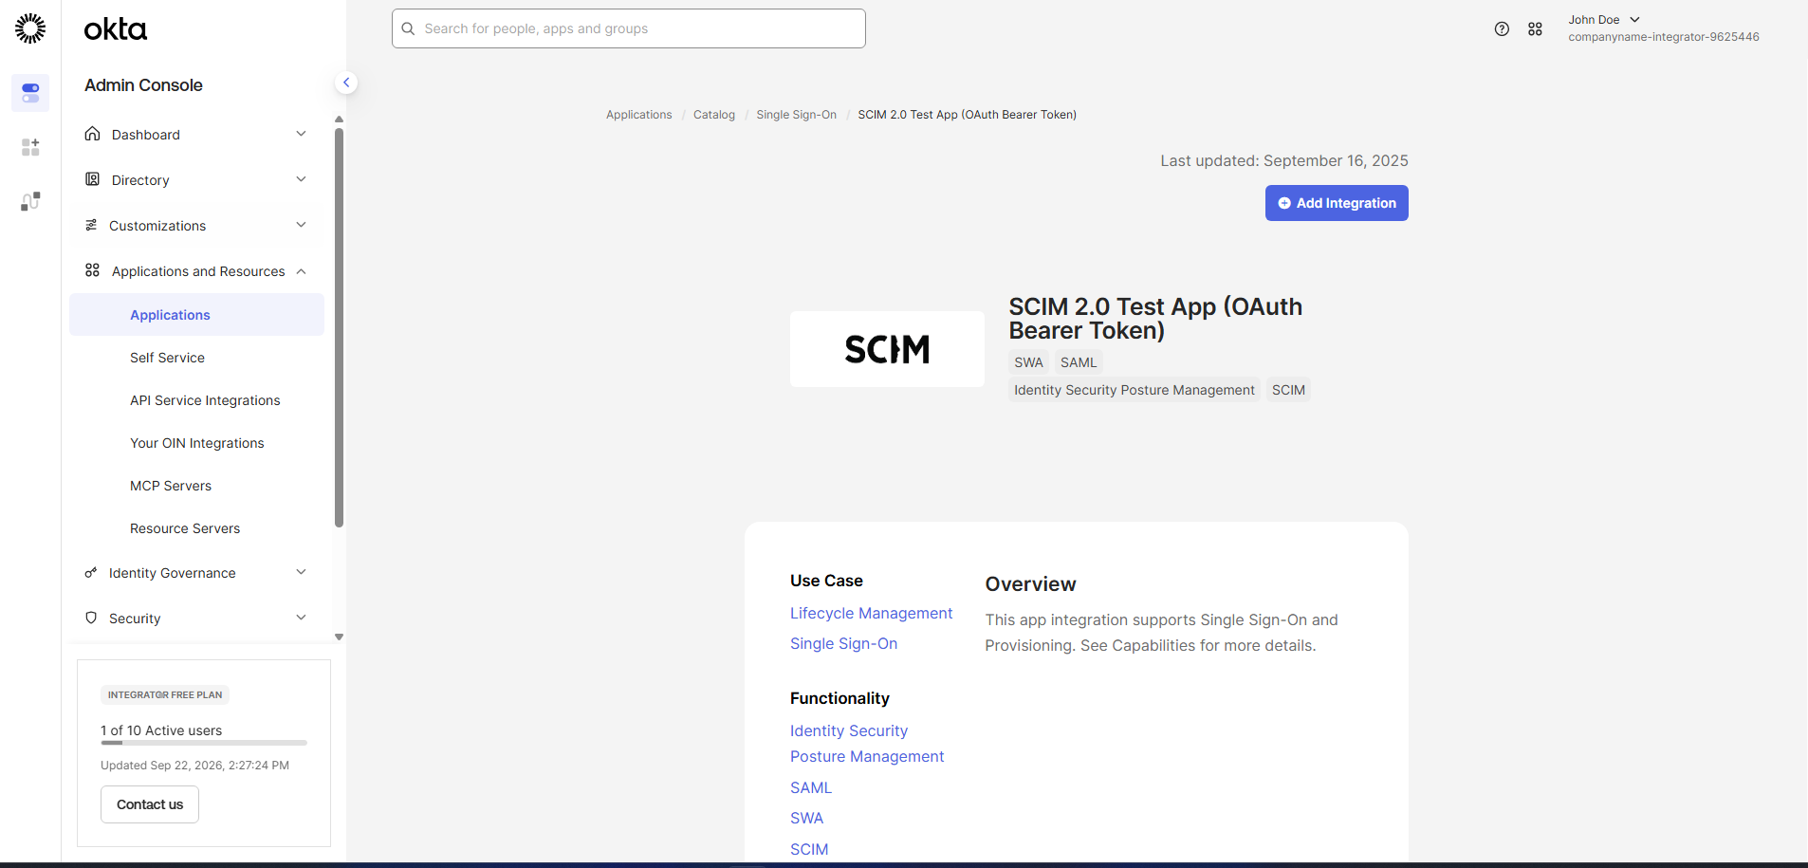Collapse the sidebar with the arrow button
1808x868 pixels.
[x=346, y=83]
